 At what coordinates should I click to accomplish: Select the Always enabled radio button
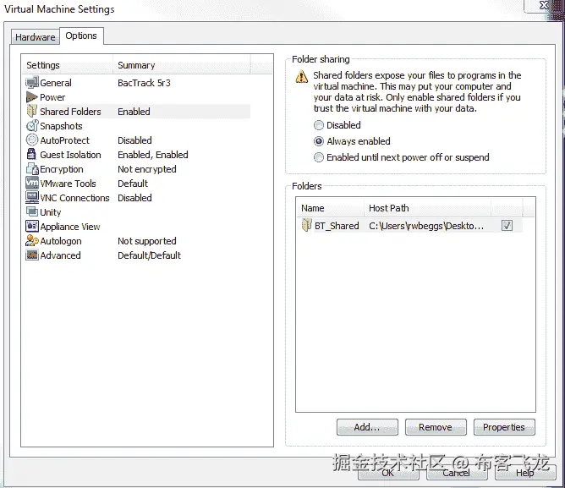click(x=319, y=141)
